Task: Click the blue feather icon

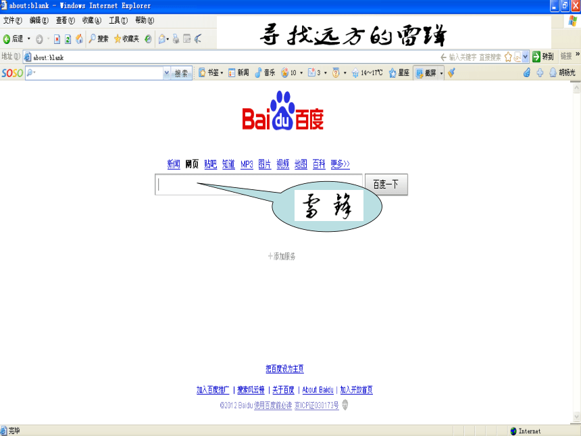Action: pyautogui.click(x=527, y=73)
